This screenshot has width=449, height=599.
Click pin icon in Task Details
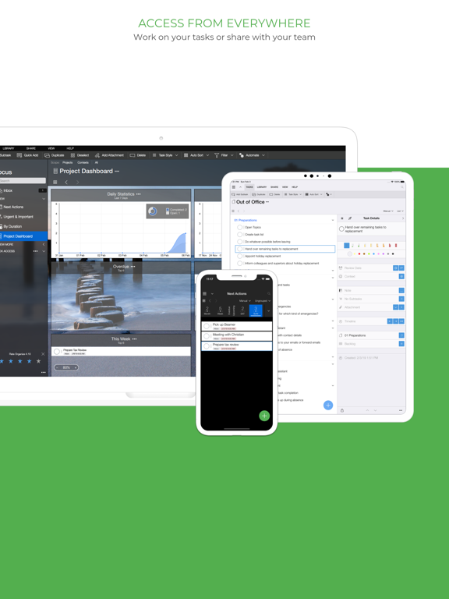point(350,218)
